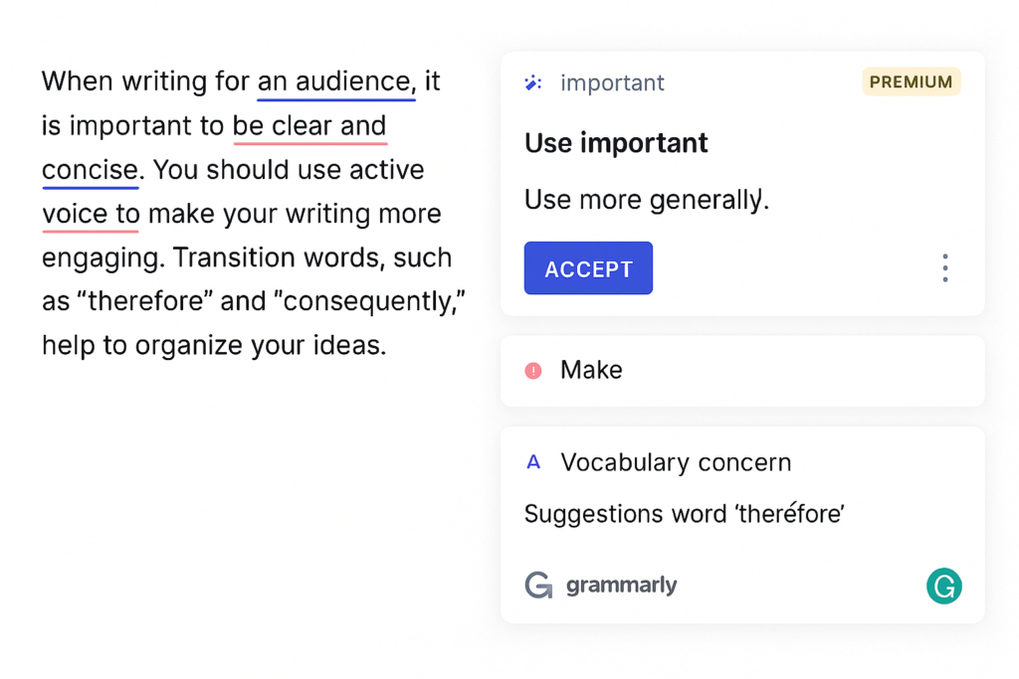
Task: Expand the Make correction card
Action: pos(742,370)
